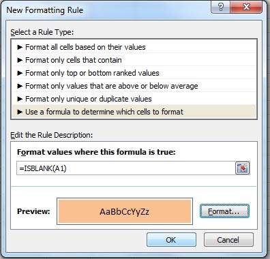Click the range selector icon in formula field
Screen dimensions: 270x259
coord(242,168)
